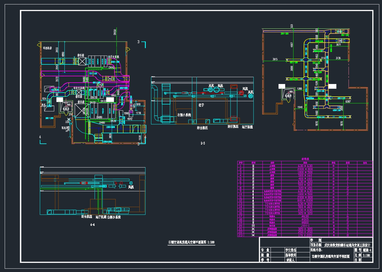The width and height of the screenshot is (382, 272).
Task: Click the DN50 pipe label at top of plan
Action: (x=115, y=32)
